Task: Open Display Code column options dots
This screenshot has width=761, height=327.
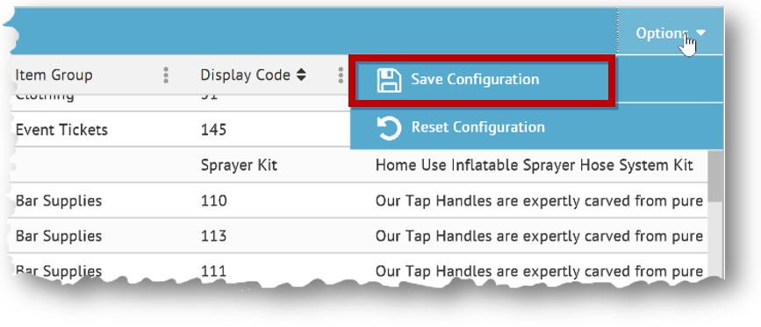Action: 341,75
